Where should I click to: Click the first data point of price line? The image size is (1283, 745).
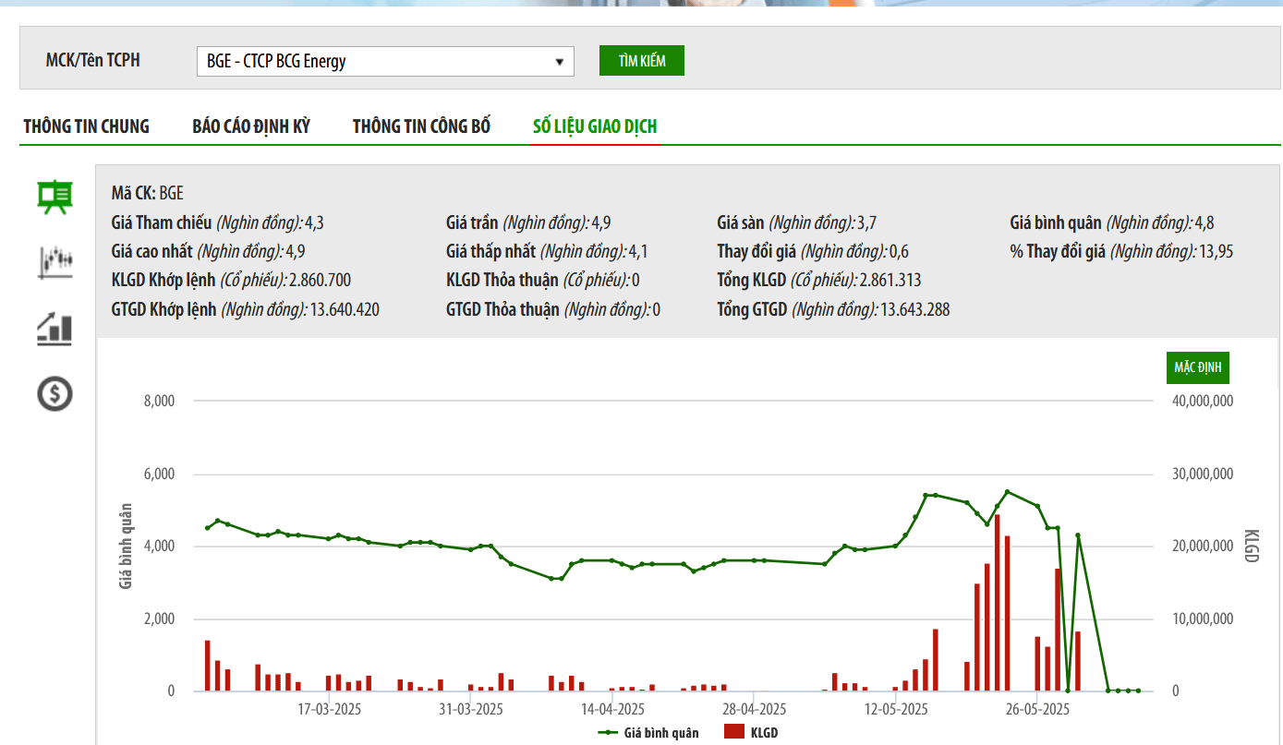click(208, 528)
